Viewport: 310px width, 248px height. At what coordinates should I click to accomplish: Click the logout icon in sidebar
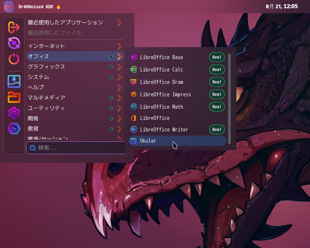(x=14, y=27)
